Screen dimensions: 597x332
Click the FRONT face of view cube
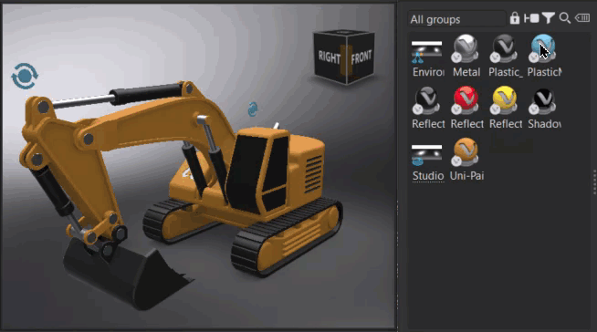tap(361, 57)
